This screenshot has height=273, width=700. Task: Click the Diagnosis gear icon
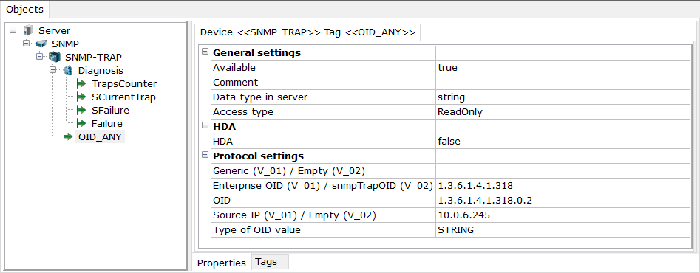point(68,70)
